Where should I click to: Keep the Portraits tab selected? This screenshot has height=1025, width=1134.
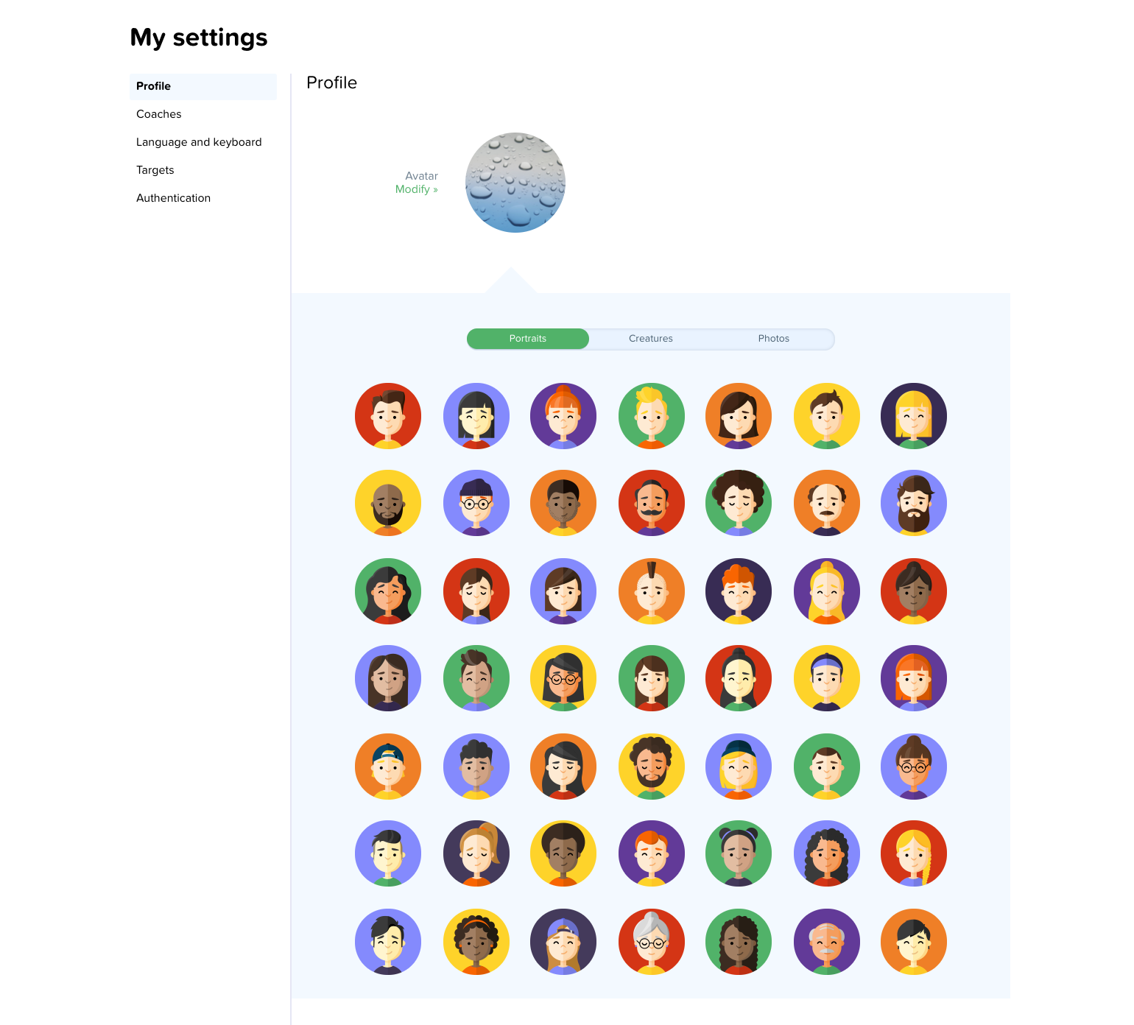pos(527,339)
